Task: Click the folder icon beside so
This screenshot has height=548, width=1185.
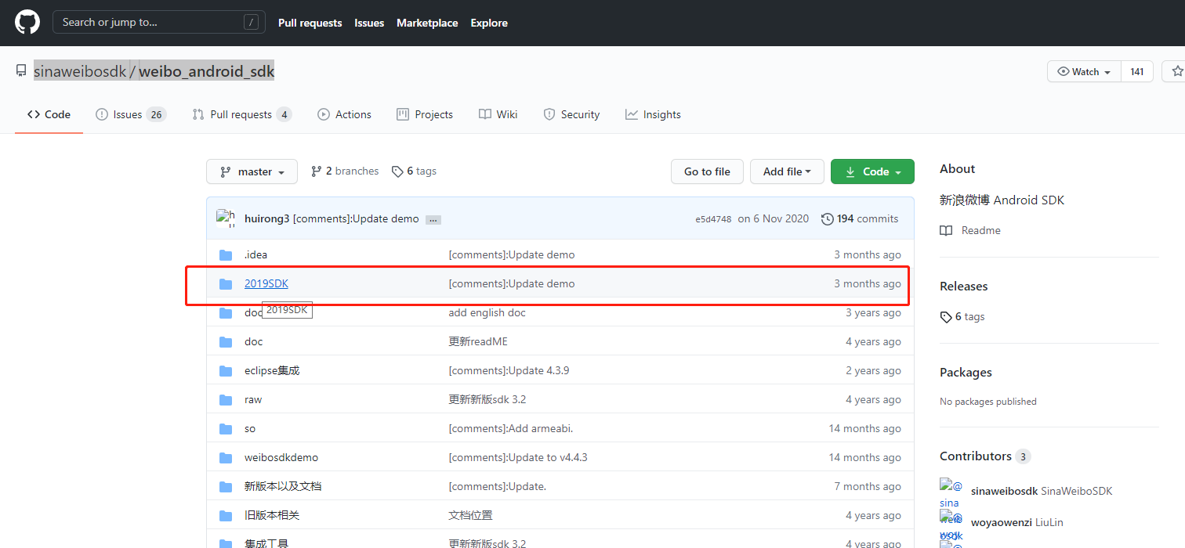Action: [x=226, y=428]
